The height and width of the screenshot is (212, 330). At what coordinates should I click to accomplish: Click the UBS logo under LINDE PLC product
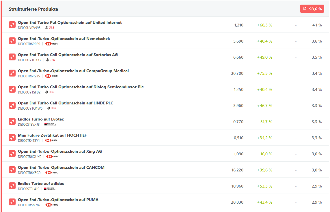52,108
